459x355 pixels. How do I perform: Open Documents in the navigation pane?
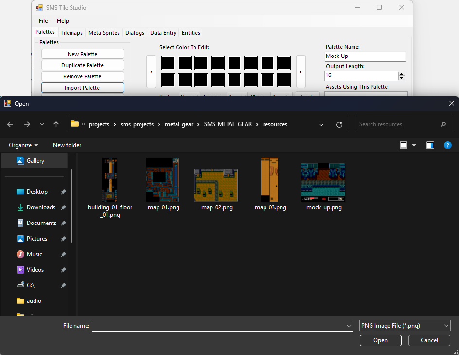tap(41, 223)
